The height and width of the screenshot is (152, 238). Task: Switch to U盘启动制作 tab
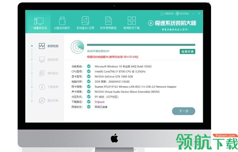[x=62, y=23]
